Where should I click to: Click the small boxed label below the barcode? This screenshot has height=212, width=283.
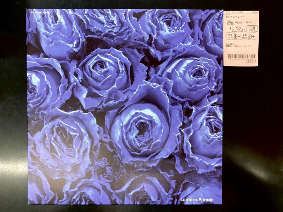click(251, 61)
